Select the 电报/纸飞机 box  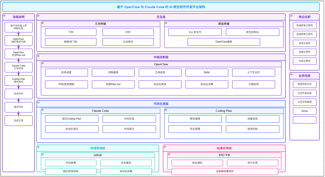pyautogui.click(x=71, y=42)
